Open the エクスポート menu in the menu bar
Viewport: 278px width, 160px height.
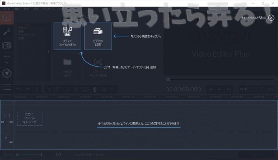(48, 9)
